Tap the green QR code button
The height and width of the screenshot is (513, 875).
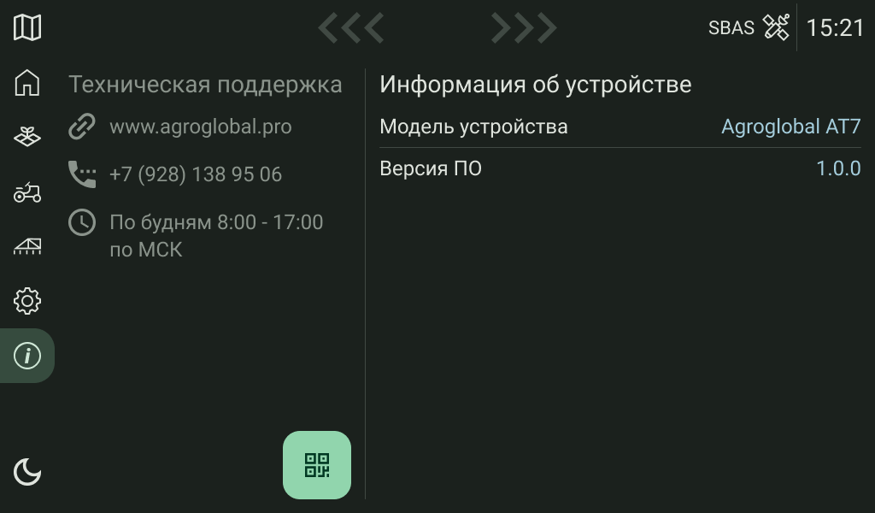(316, 464)
